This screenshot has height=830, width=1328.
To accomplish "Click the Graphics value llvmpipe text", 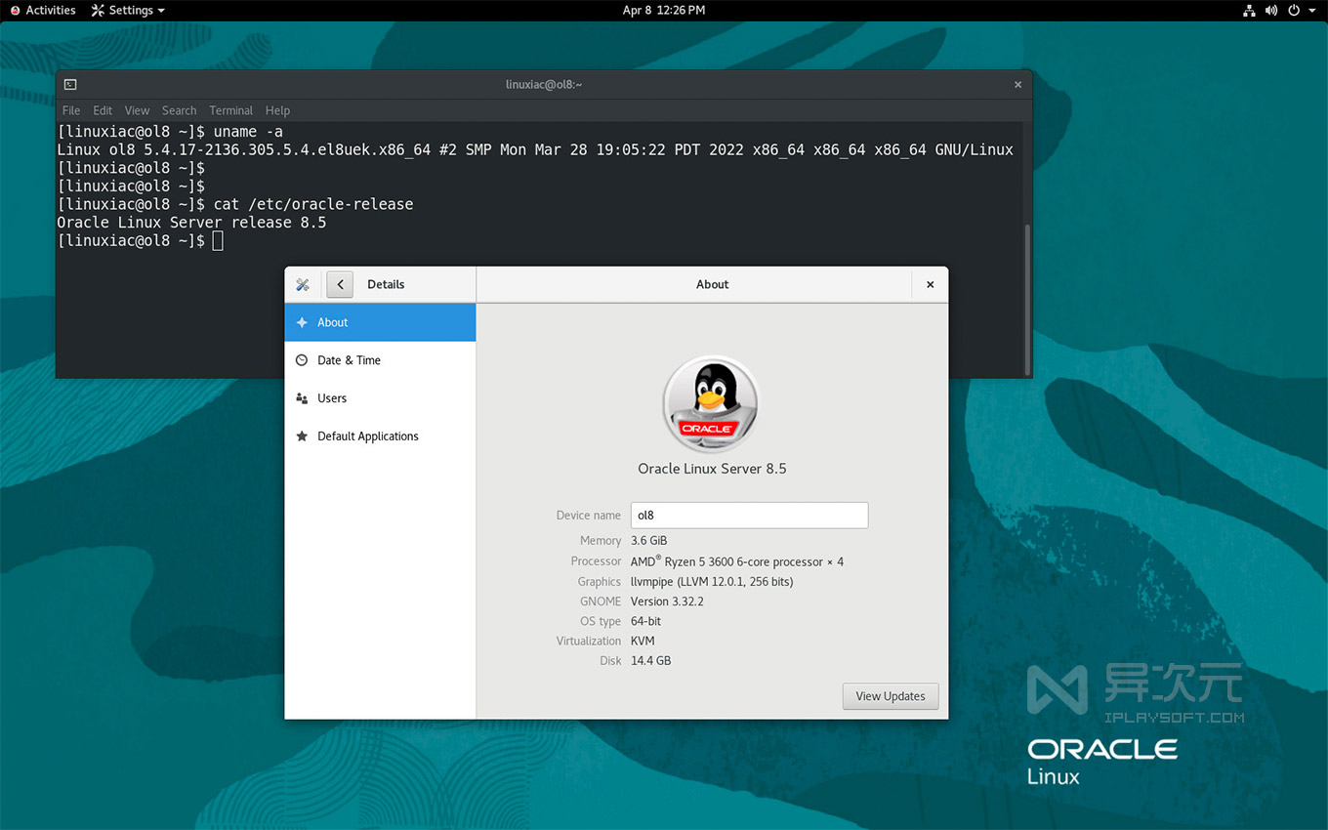I will 712,582.
